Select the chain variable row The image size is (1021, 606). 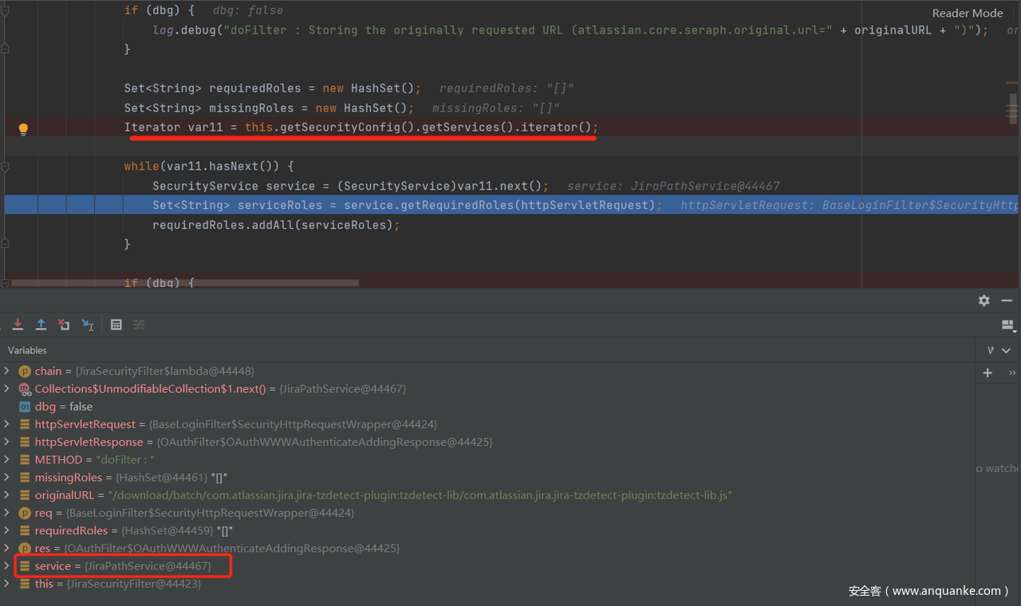point(487,371)
